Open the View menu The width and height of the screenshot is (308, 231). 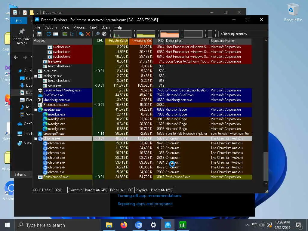pos(65,27)
